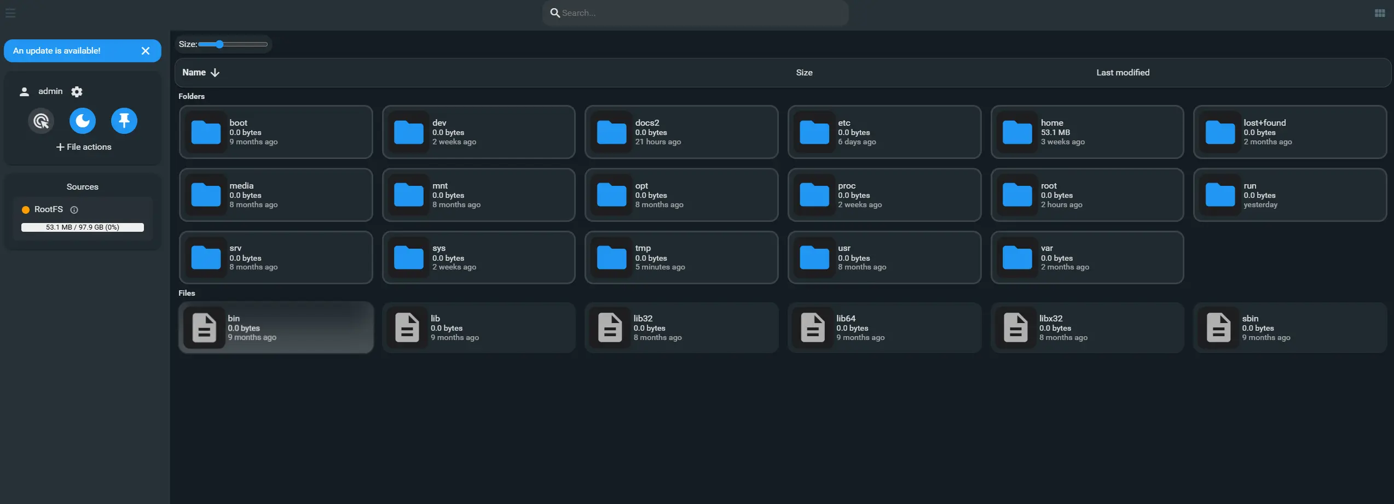This screenshot has width=1394, height=504.
Task: Click the An update is available link
Action: tap(57, 51)
